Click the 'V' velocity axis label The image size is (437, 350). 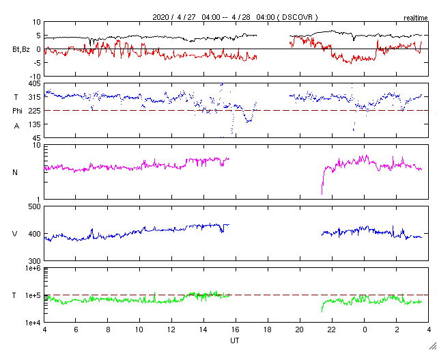[15, 234]
